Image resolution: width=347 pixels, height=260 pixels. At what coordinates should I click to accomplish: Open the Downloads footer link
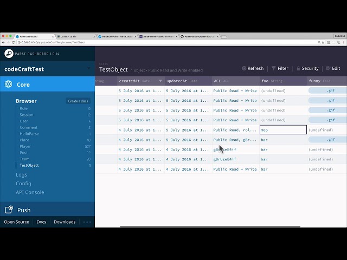point(65,222)
